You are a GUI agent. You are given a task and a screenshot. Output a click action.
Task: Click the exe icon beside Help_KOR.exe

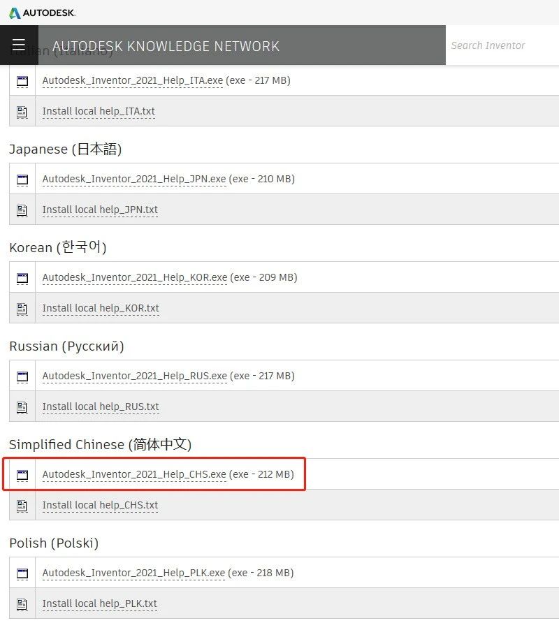click(x=22, y=278)
